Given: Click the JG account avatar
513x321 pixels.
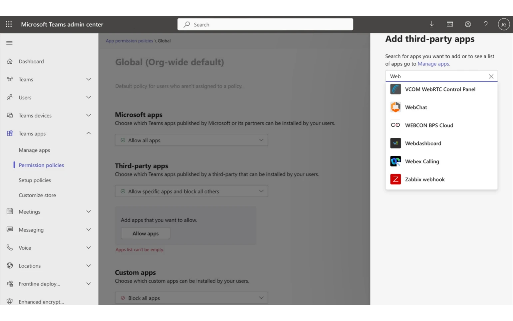Looking at the screenshot, I should click(x=504, y=24).
